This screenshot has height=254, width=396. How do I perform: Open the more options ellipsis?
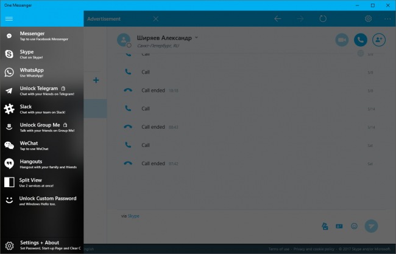387,19
